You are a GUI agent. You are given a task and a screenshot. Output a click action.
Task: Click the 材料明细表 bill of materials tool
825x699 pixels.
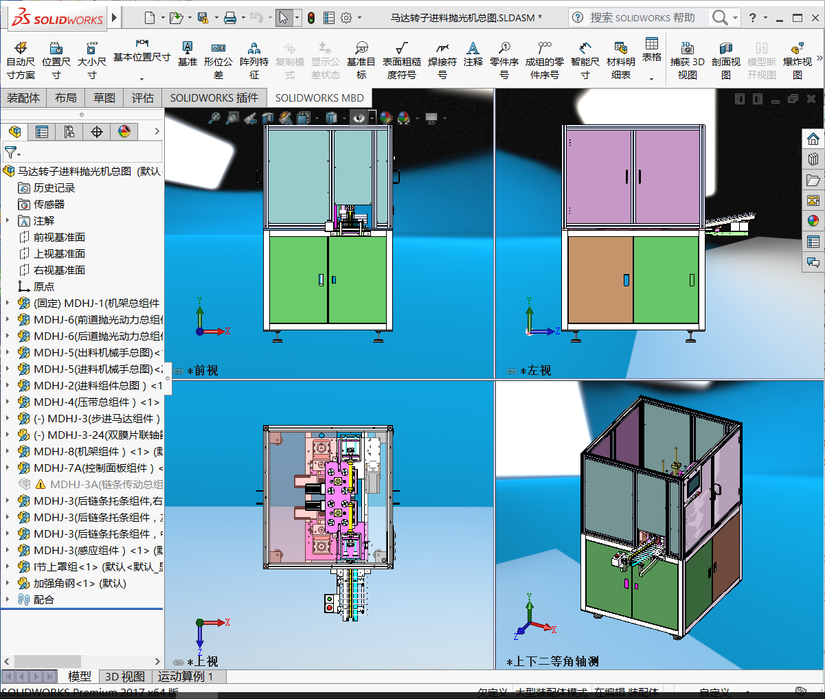(x=621, y=60)
